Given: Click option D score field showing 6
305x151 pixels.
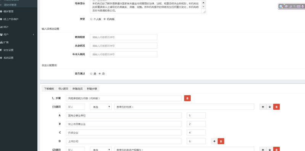Looking at the screenshot, I should [x=196, y=141].
